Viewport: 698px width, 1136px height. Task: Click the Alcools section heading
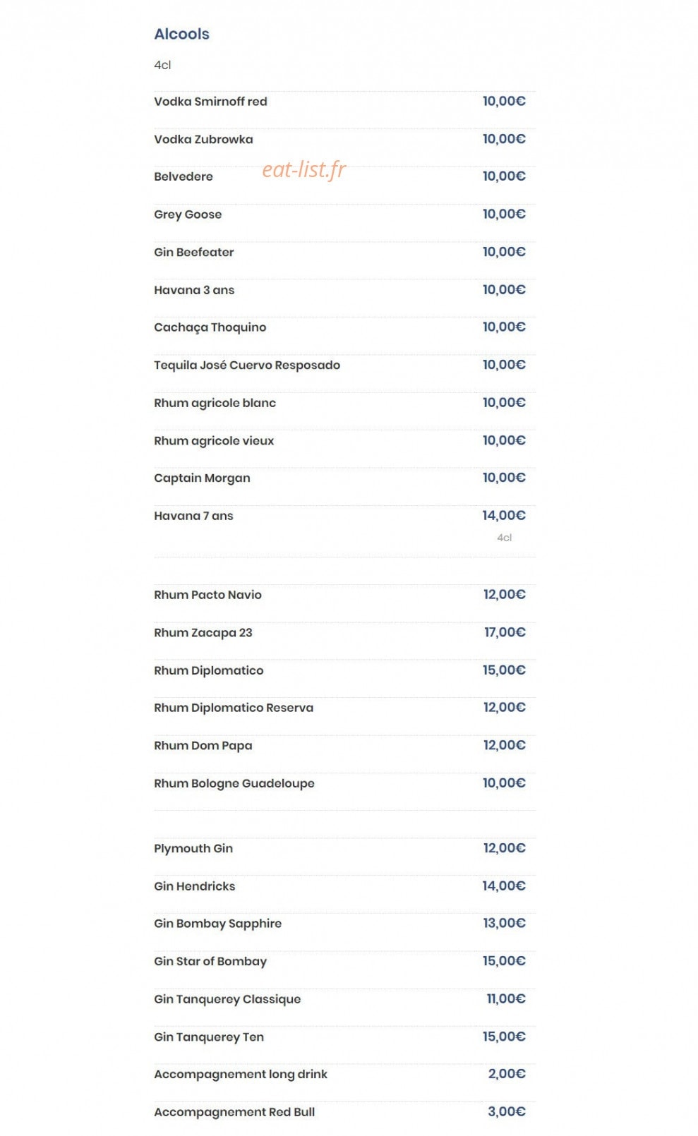pyautogui.click(x=181, y=34)
